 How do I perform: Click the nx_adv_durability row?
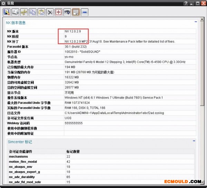pyautogui.click(x=101, y=177)
